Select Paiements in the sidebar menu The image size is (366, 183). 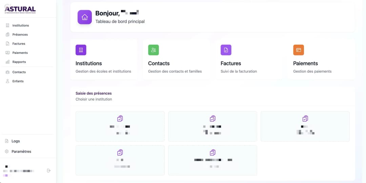point(20,53)
